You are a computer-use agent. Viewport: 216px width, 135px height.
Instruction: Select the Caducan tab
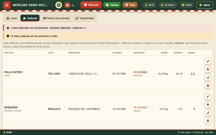[30, 18]
